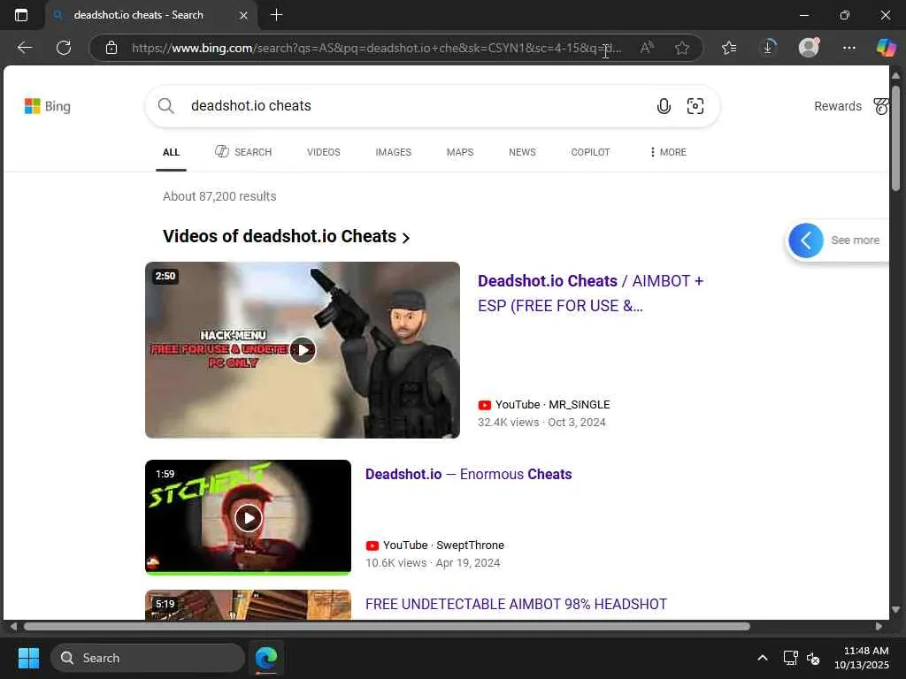Open Videos of deadshot.io Cheats heading

[x=286, y=237]
